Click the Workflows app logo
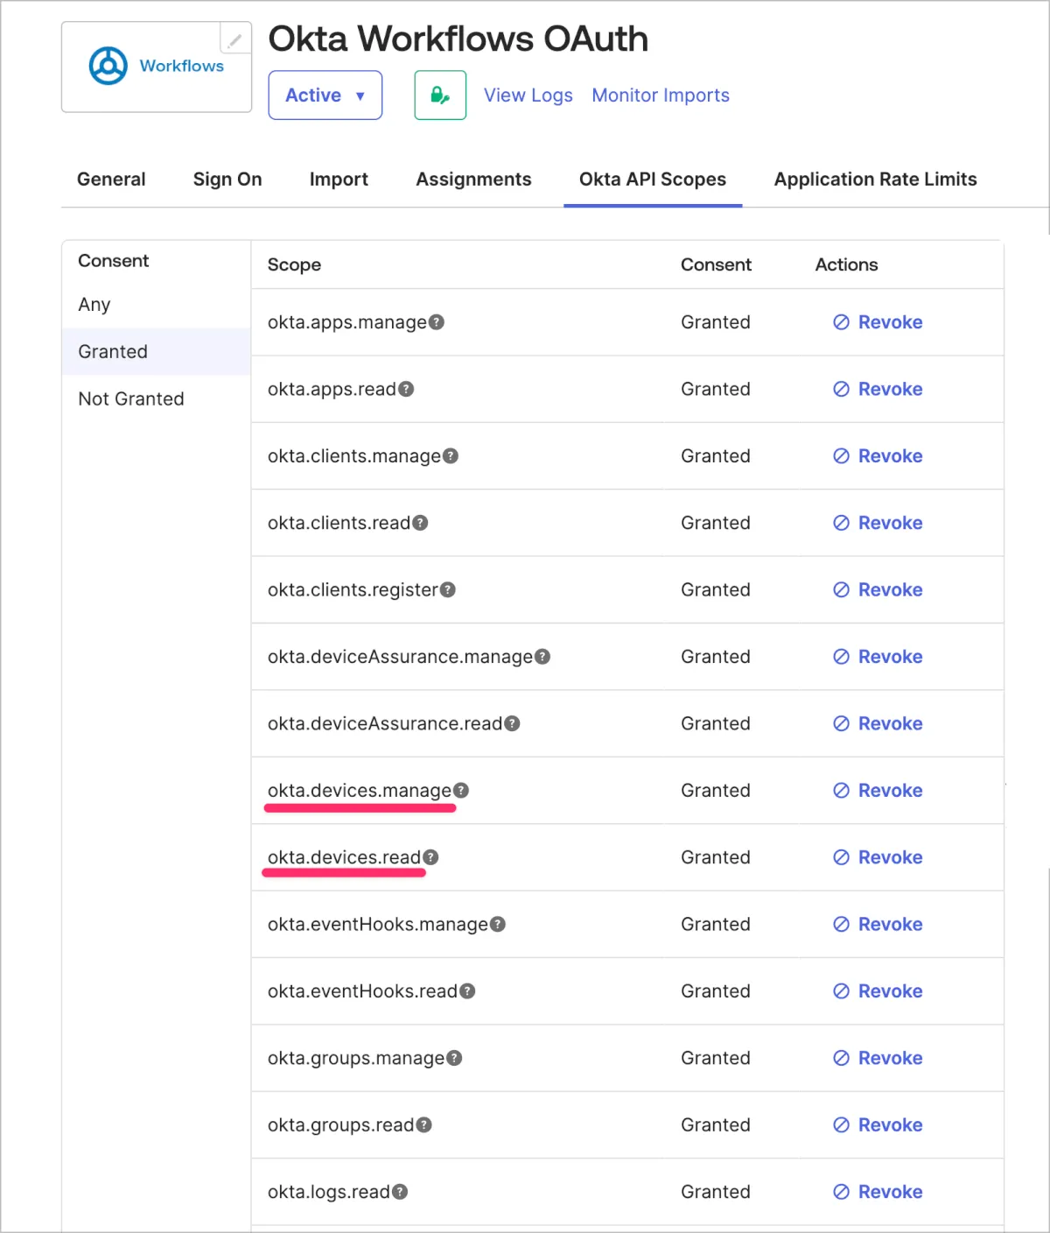The image size is (1050, 1233). [156, 67]
